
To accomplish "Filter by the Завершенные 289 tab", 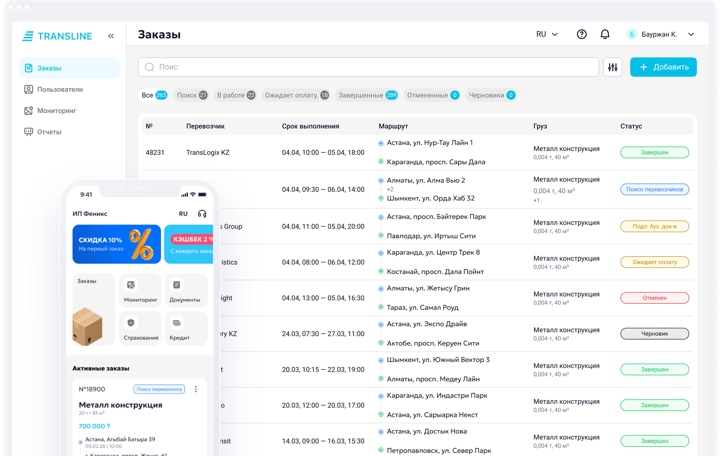I will [x=367, y=95].
